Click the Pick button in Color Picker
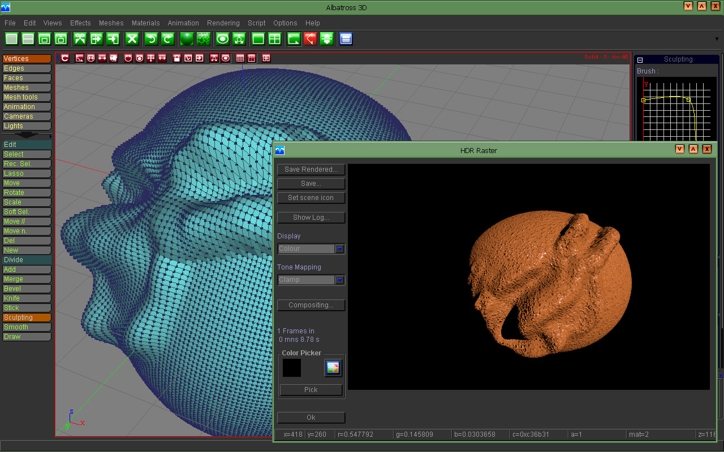Screen dimensions: 724x452 coord(311,390)
